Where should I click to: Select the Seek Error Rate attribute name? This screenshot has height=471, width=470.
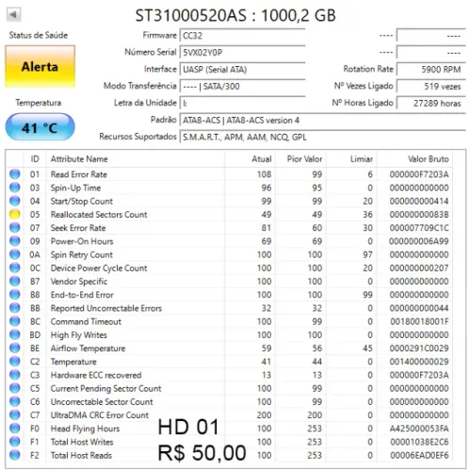(78, 228)
